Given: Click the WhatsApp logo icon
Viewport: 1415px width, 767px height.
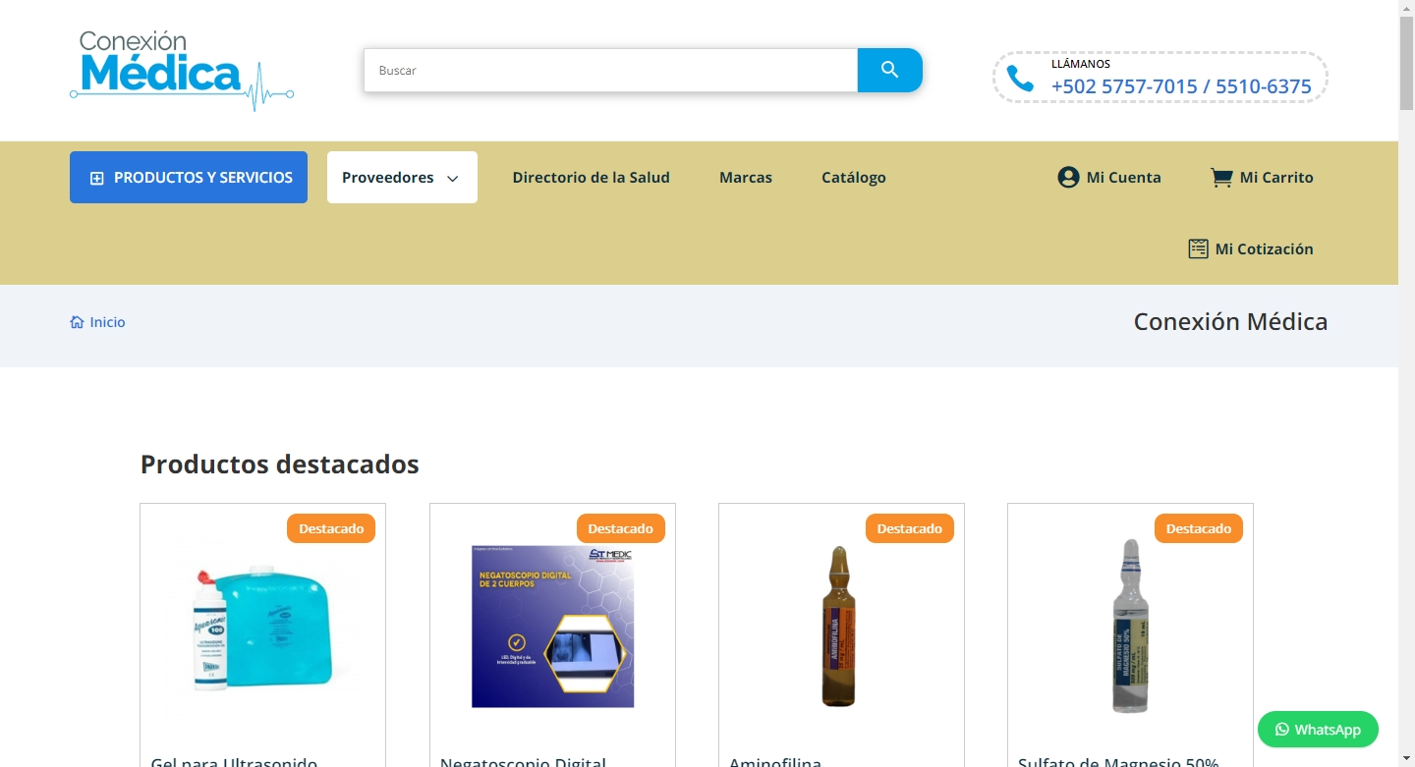Looking at the screenshot, I should pyautogui.click(x=1281, y=730).
